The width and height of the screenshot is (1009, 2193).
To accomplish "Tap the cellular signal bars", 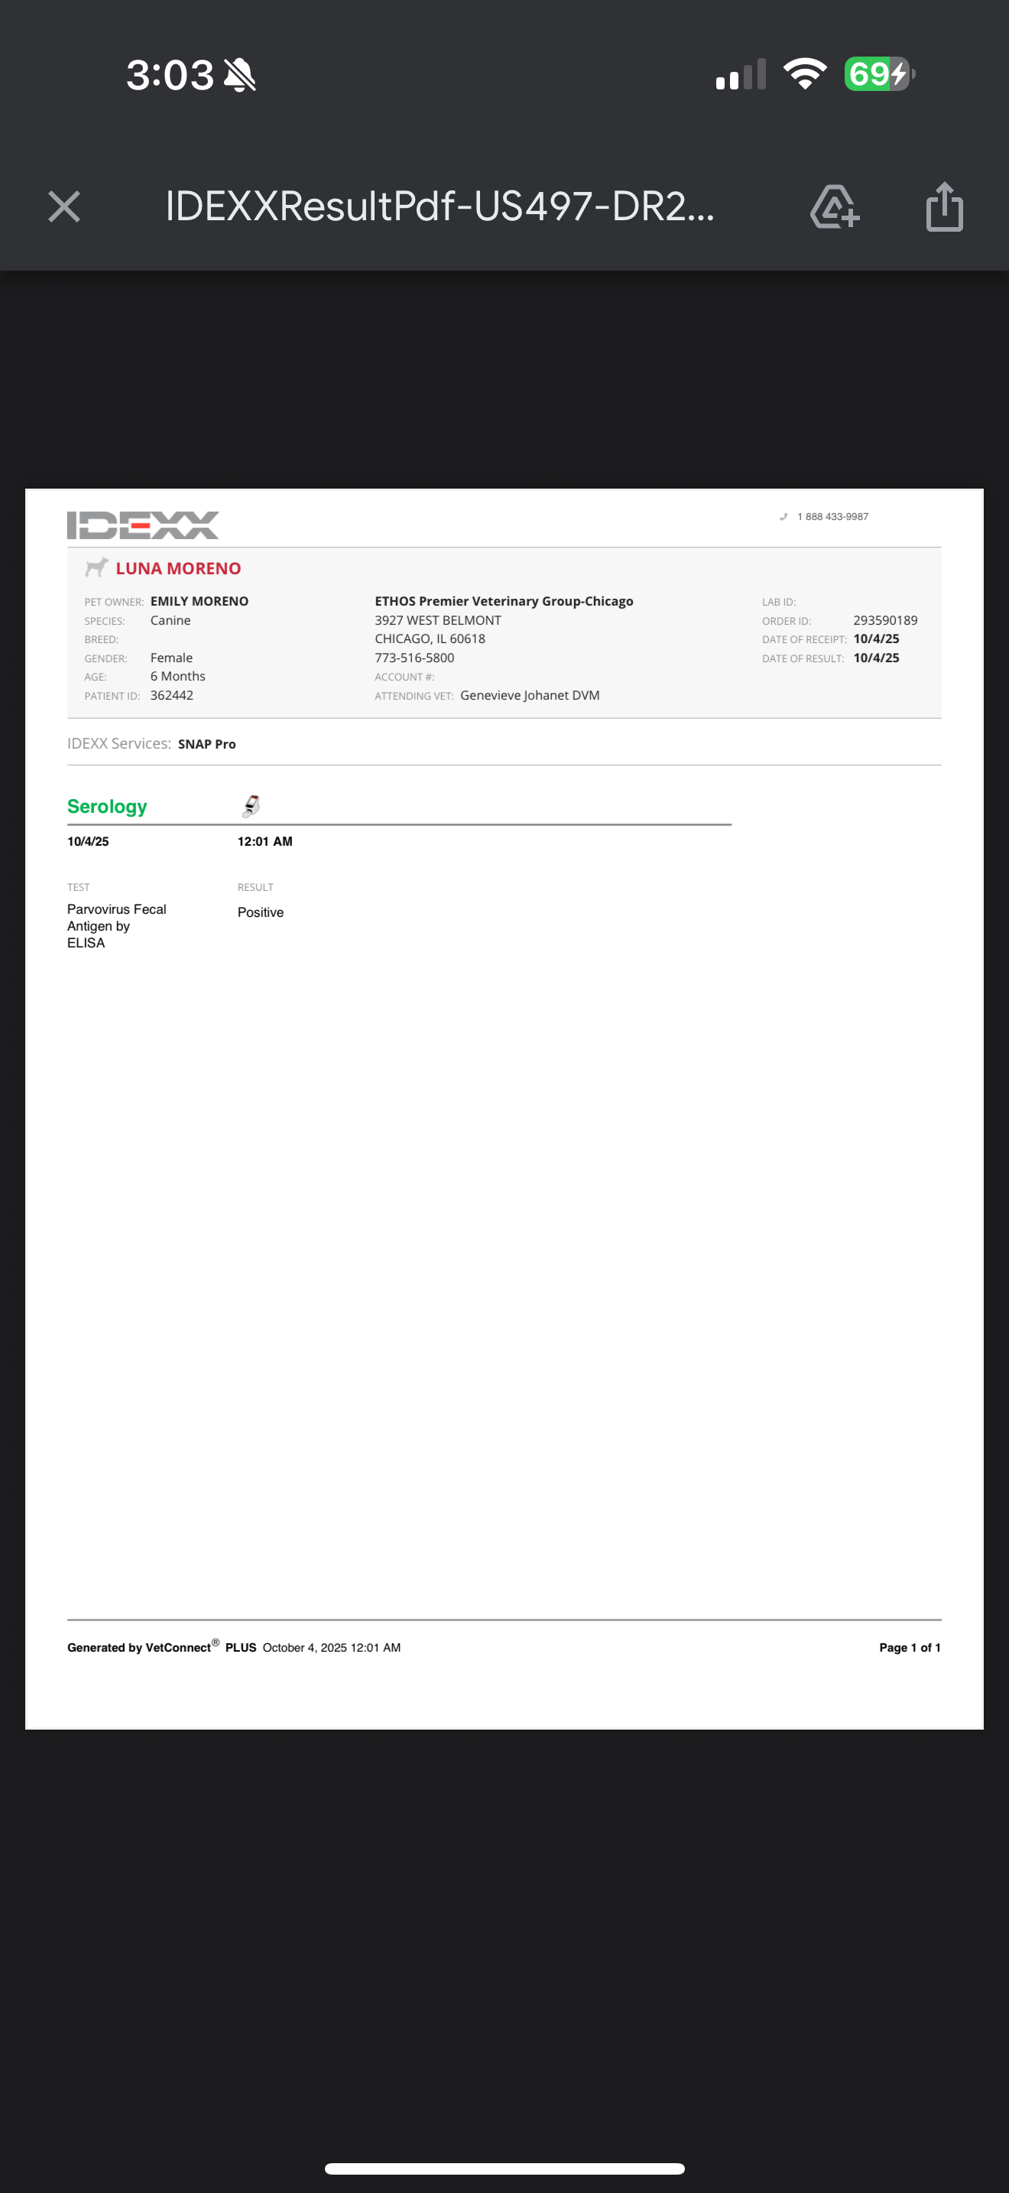I will [x=741, y=75].
